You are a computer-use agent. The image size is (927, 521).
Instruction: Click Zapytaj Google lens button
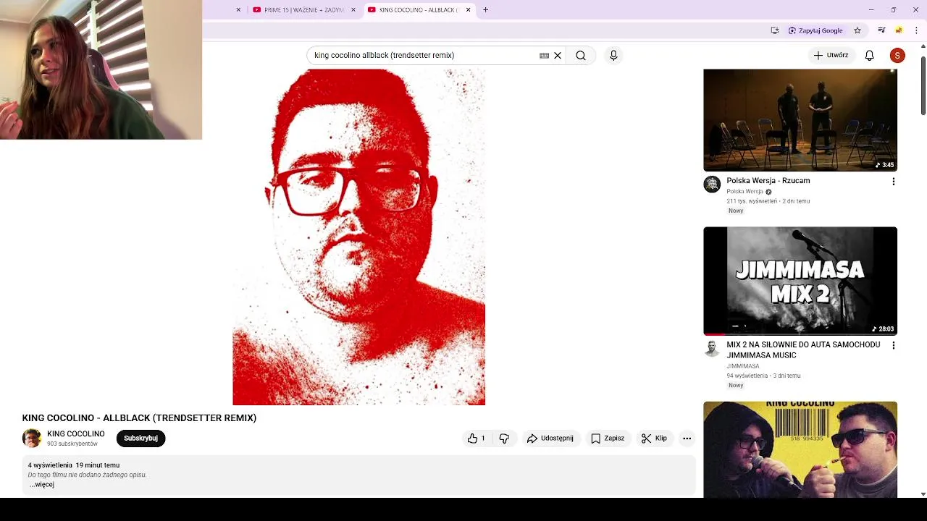815,30
